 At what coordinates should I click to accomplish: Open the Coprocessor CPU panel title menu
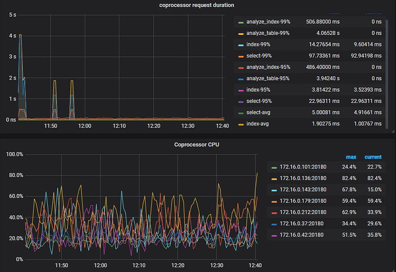tap(196, 145)
